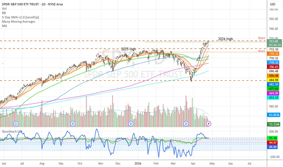The height and width of the screenshot is (167, 283).
Task: Click the Aug label on time axis
Action: (42, 163)
